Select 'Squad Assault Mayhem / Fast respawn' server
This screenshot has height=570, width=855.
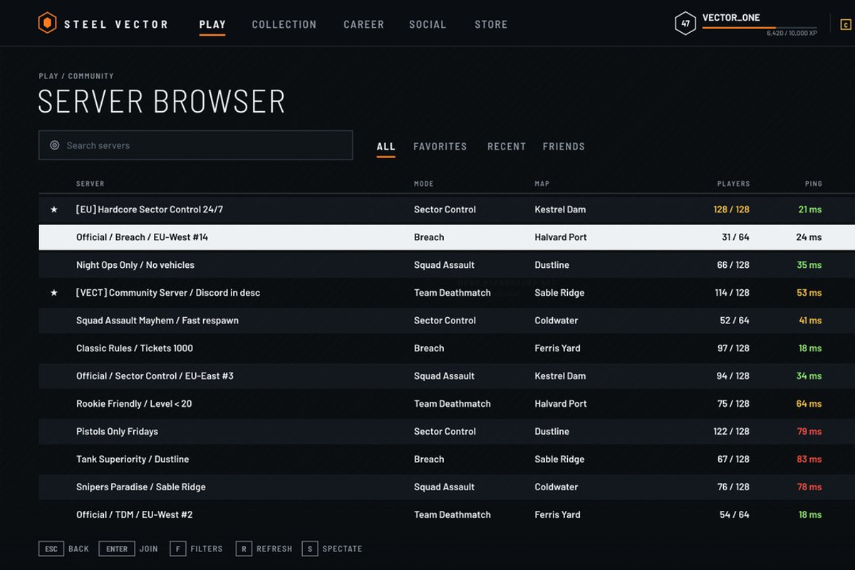(447, 321)
